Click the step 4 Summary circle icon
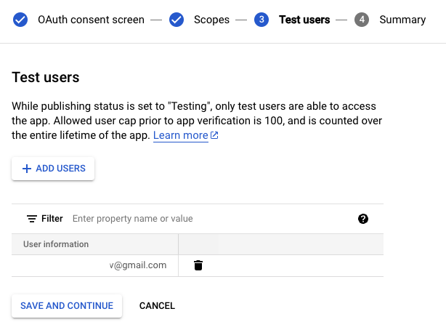 pos(362,20)
